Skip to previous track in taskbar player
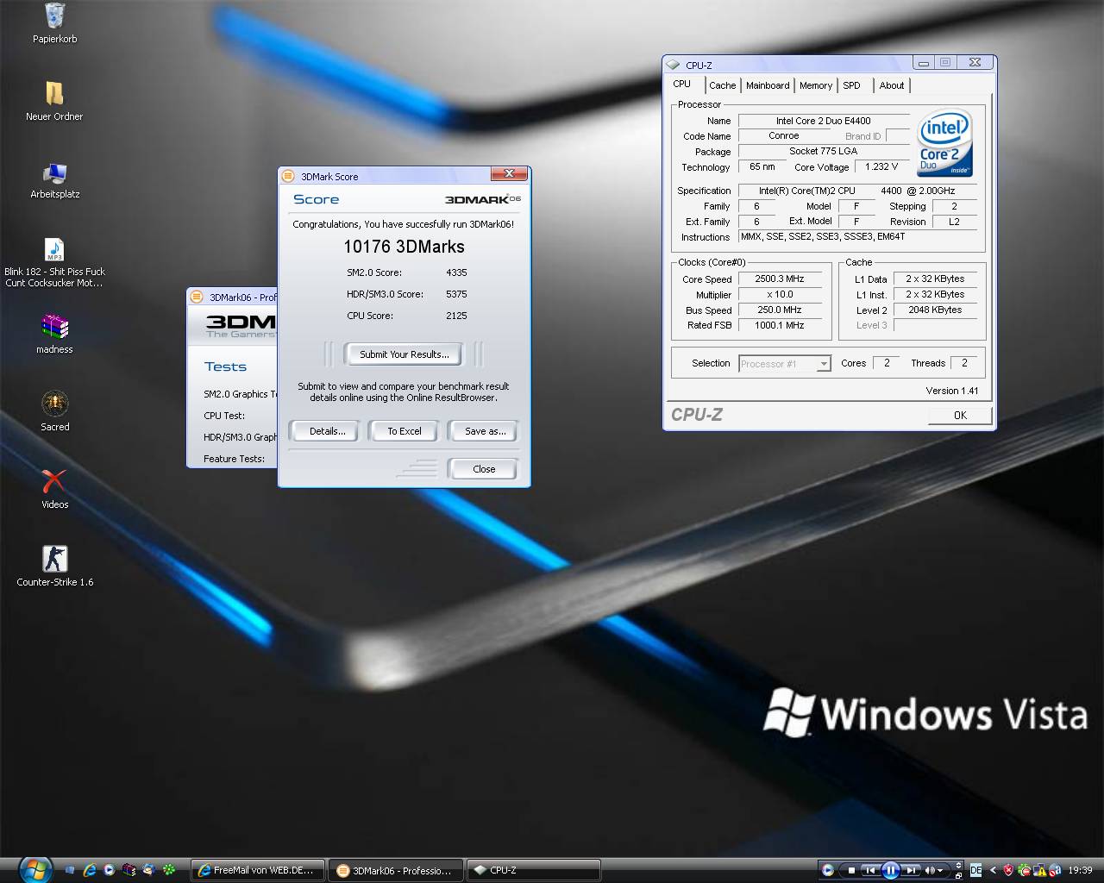 coord(871,870)
